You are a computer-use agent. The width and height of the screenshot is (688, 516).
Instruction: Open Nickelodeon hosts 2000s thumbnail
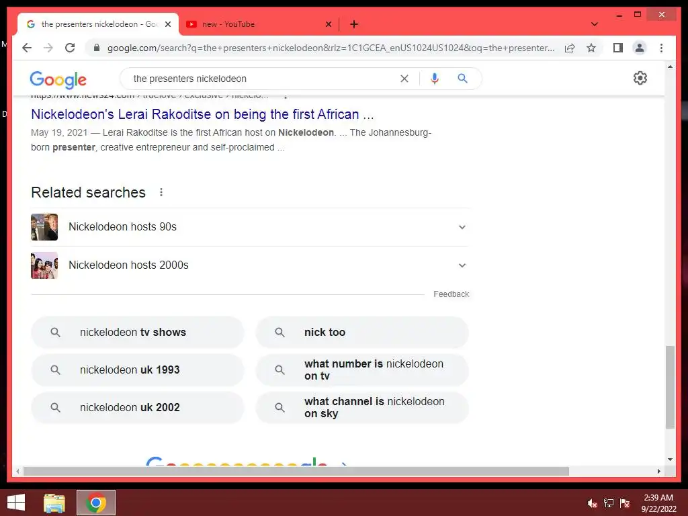point(44,265)
